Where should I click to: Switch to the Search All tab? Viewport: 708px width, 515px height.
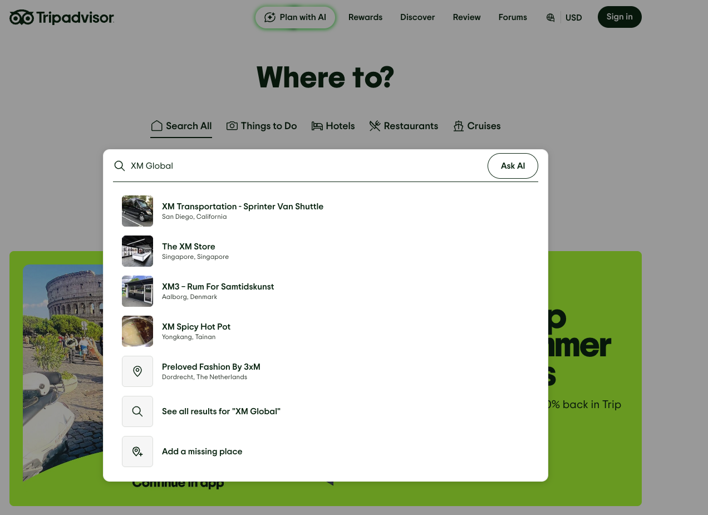(x=181, y=126)
